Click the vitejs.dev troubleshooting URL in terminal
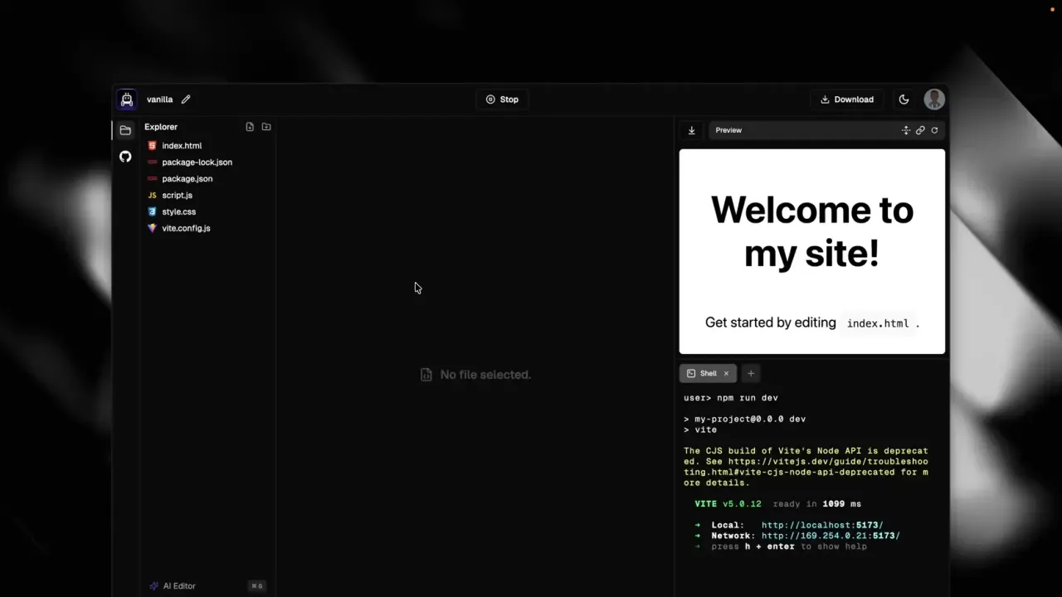1062x597 pixels. click(x=806, y=467)
